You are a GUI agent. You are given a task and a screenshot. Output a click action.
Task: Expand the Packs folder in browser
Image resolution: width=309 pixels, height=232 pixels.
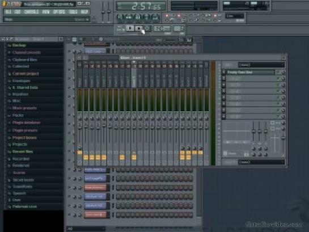18,116
